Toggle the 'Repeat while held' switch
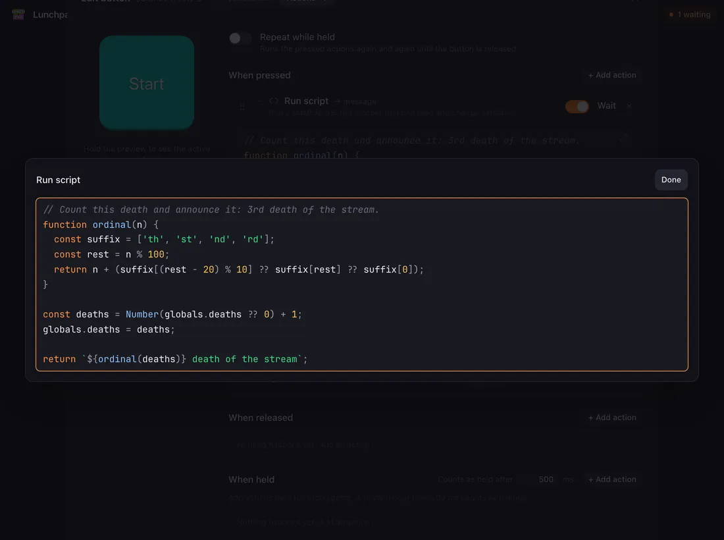 (239, 38)
